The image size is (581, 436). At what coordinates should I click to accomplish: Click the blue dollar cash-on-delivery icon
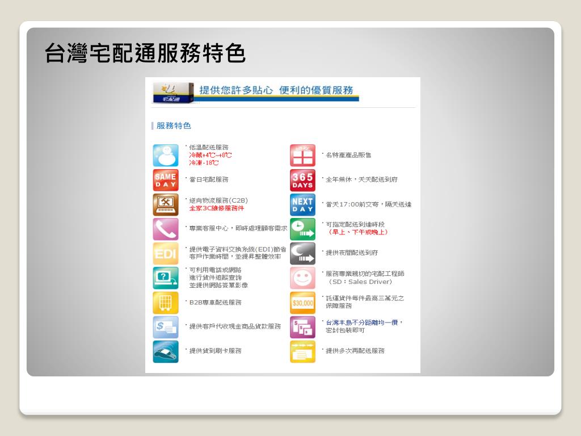166,327
